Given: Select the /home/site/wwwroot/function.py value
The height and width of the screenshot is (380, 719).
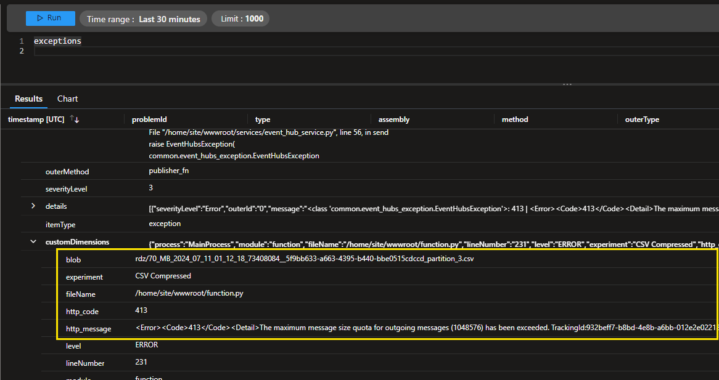Looking at the screenshot, I should [189, 294].
